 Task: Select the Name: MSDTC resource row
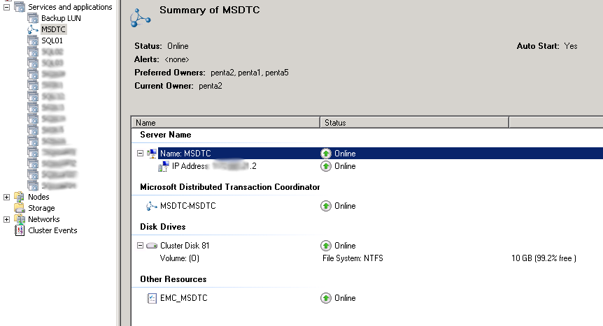[x=381, y=153]
